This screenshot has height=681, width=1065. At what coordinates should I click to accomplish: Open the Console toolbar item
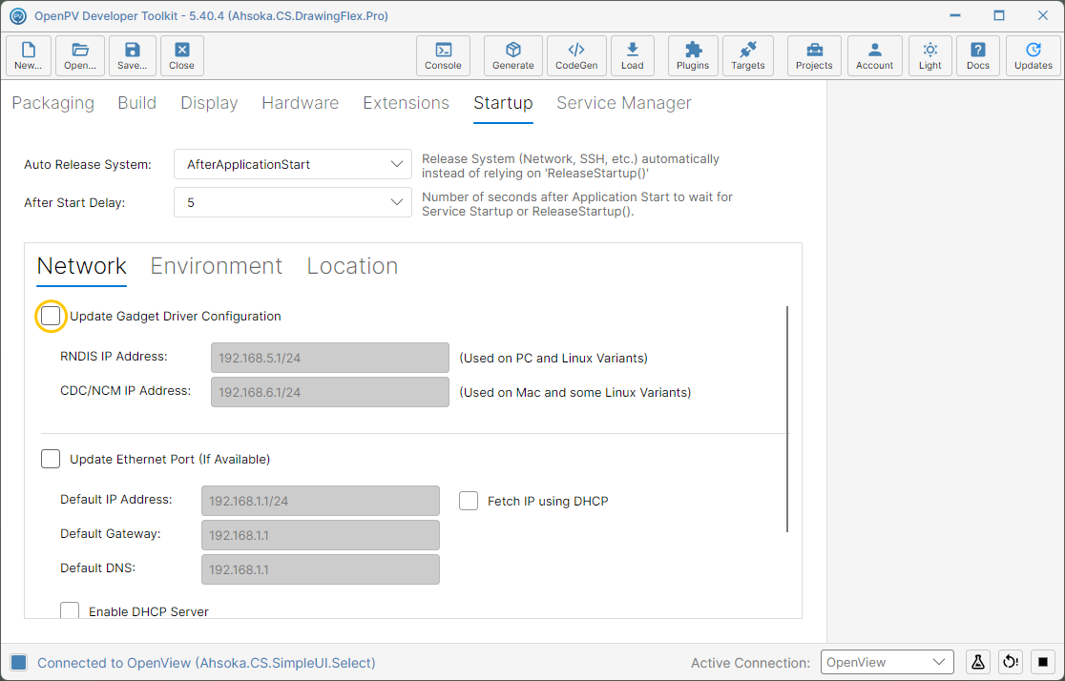[443, 55]
